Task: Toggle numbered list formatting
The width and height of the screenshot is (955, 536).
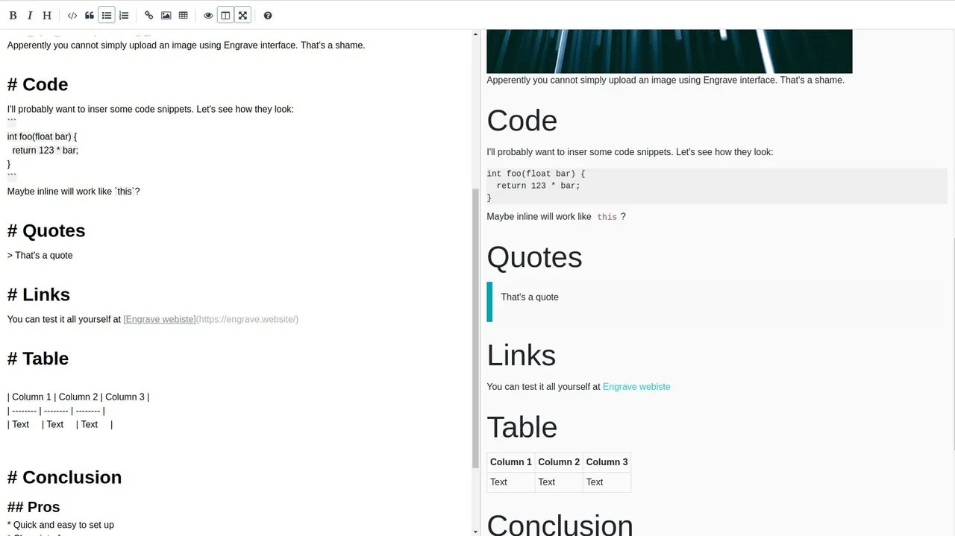Action: 124,15
